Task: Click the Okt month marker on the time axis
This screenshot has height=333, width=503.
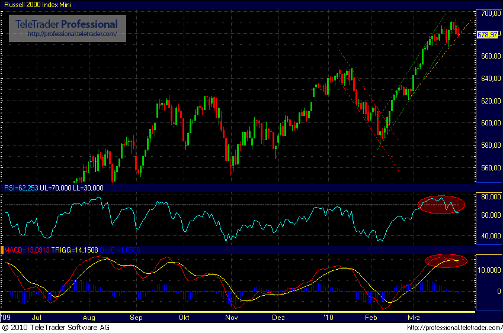Action: pos(184,318)
